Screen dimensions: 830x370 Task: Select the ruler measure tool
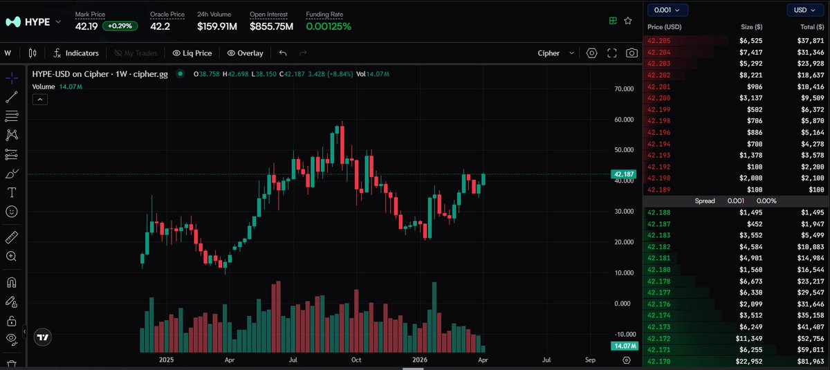point(11,237)
